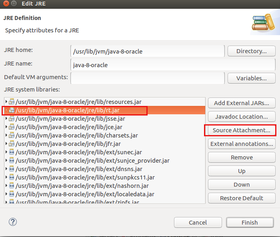Click the jar icon next to nashorn.jar

coord(12,185)
